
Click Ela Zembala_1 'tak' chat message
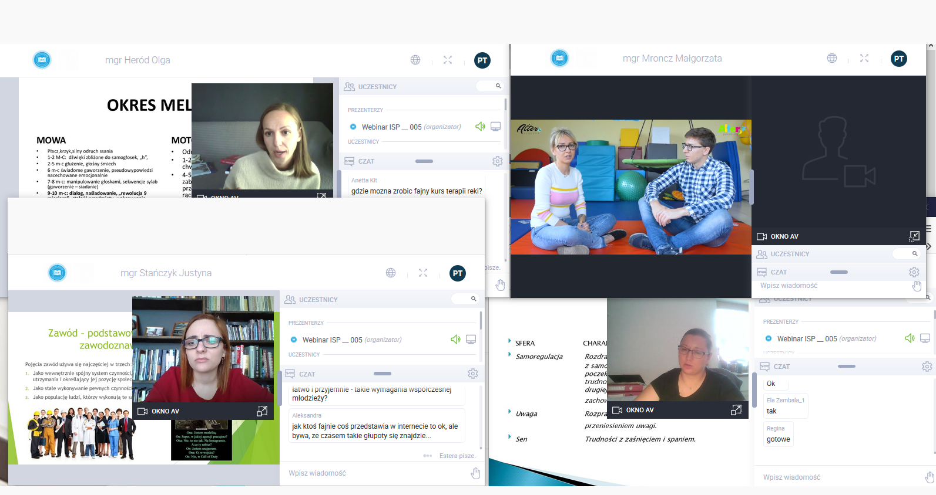point(786,406)
